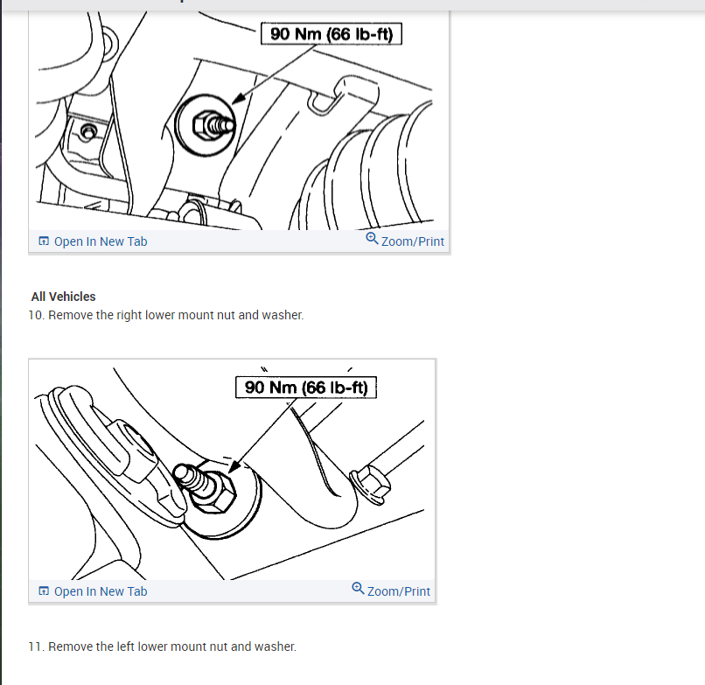Open the right mount diagram in a new tab
The image size is (705, 685).
tap(93, 241)
